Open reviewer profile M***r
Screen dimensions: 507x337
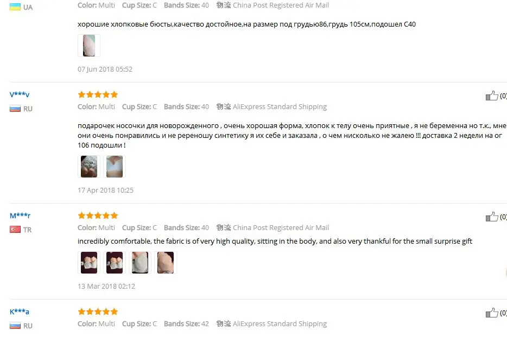point(20,215)
